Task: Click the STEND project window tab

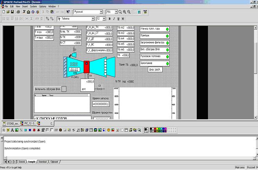Action: [x=11, y=123]
